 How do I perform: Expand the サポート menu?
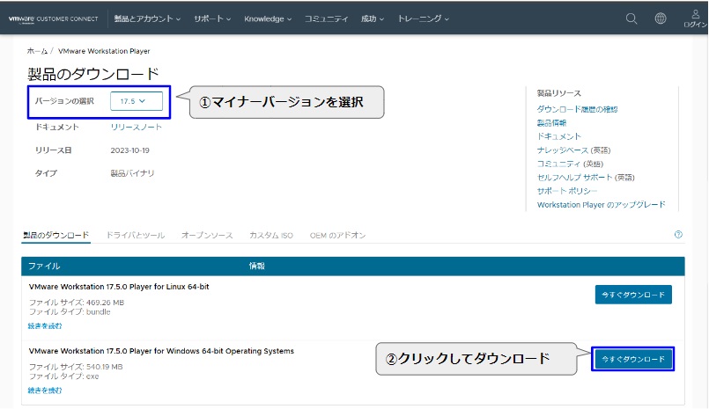click(x=212, y=18)
